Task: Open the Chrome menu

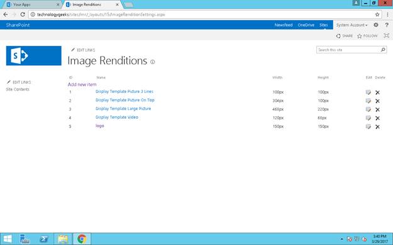Action: coord(387,14)
